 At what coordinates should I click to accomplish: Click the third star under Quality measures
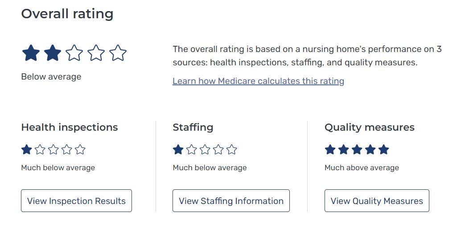pos(357,150)
